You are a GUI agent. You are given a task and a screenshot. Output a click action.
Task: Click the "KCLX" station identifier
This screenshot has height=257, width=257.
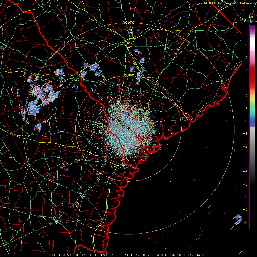point(162,255)
